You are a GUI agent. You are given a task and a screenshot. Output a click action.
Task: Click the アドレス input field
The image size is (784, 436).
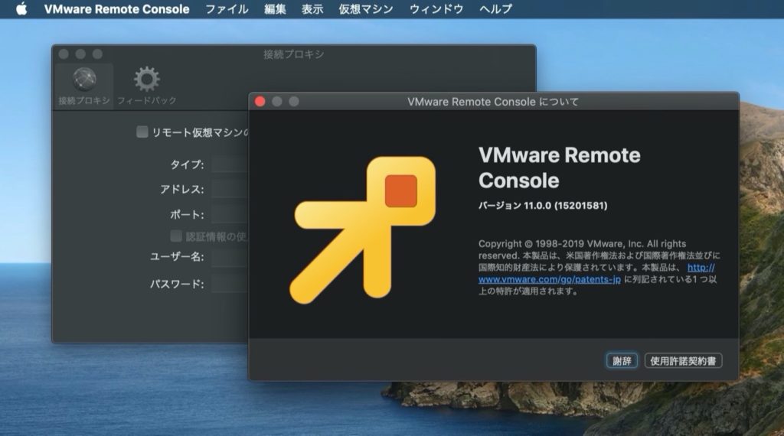point(230,189)
